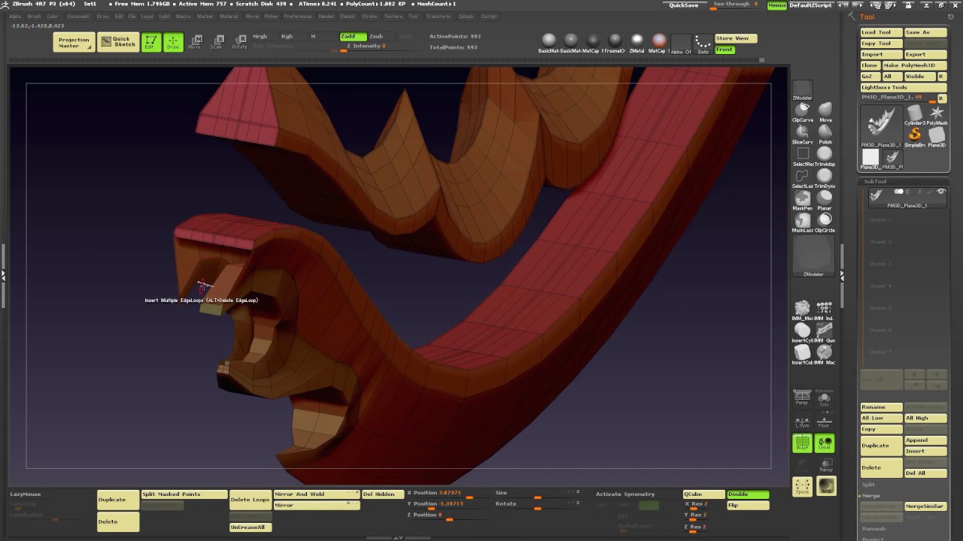Select the SliceCurve brush icon
This screenshot has width=963, height=541.
(x=802, y=133)
